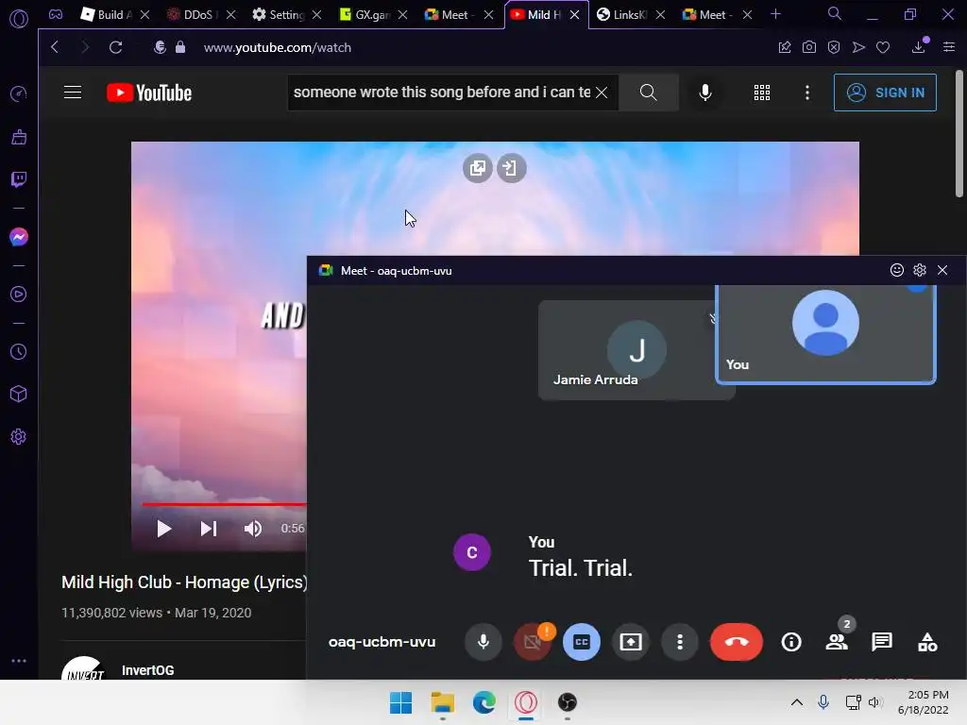Show everyone in the Meet call
Image resolution: width=967 pixels, height=725 pixels.
point(837,642)
